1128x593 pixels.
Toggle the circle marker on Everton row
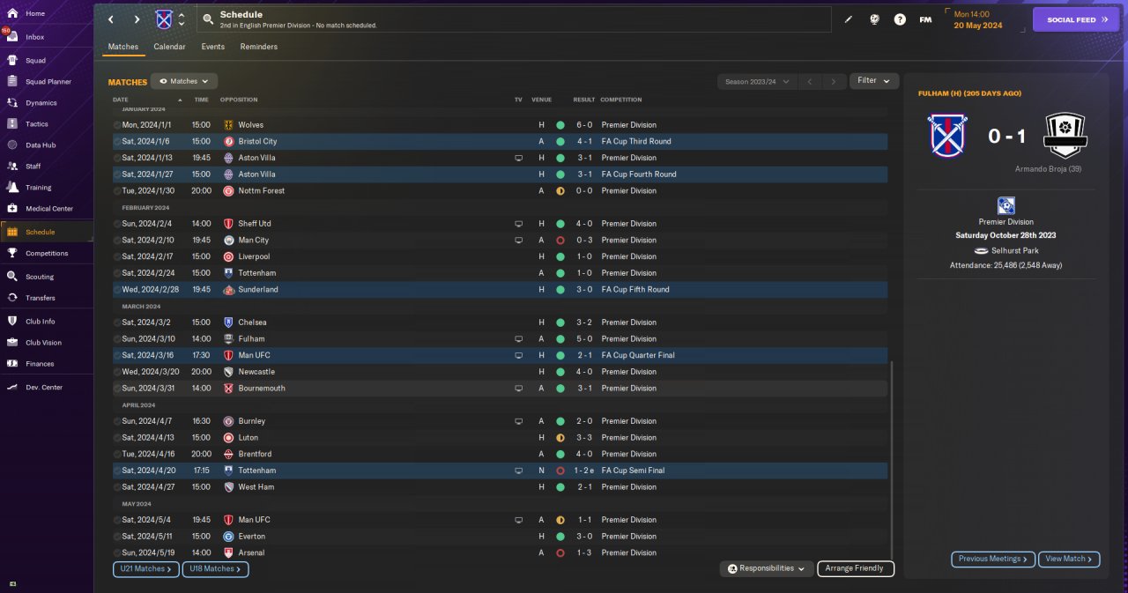(x=117, y=536)
